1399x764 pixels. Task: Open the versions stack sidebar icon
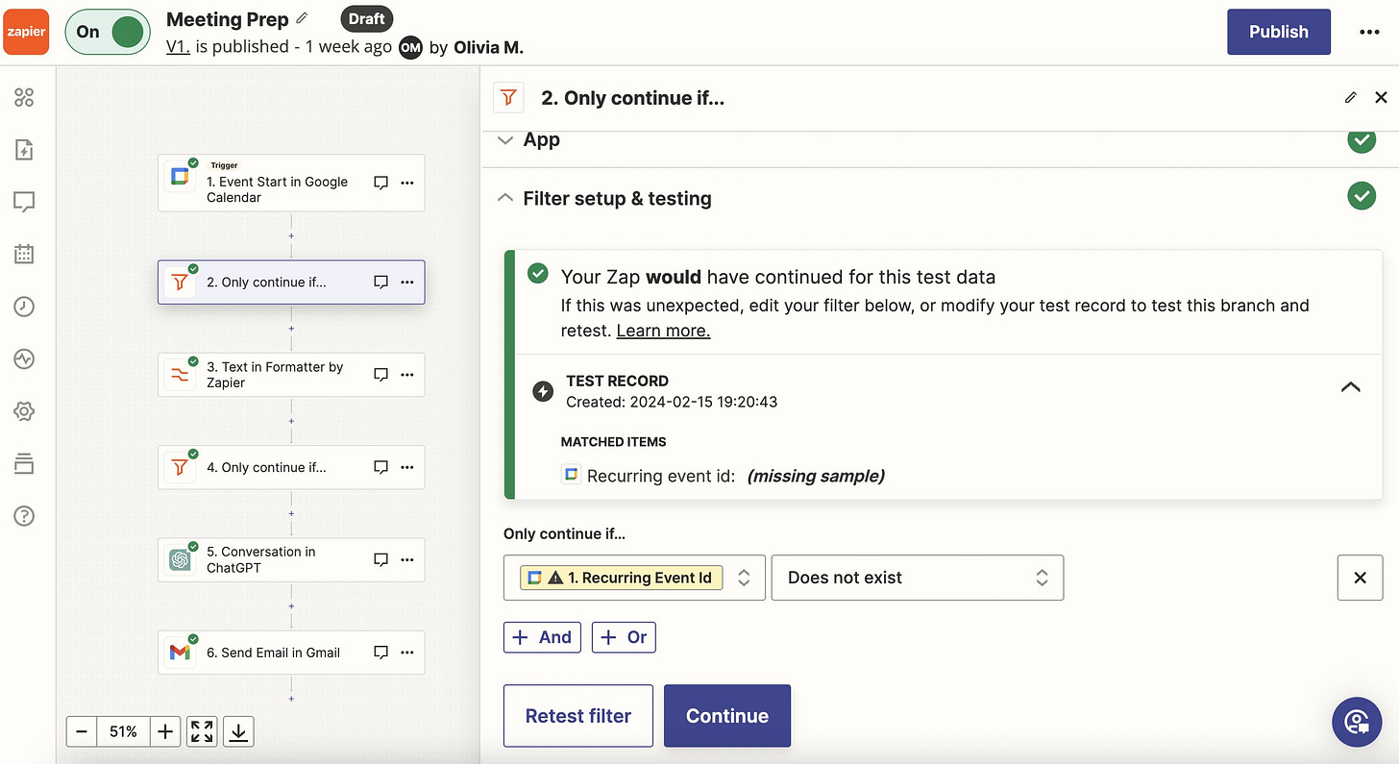coord(24,464)
